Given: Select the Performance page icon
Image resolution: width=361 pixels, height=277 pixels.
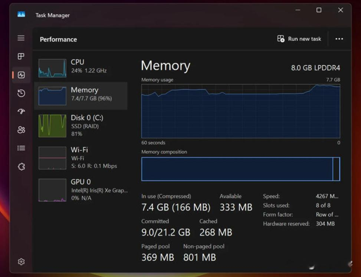Looking at the screenshot, I should (x=21, y=75).
